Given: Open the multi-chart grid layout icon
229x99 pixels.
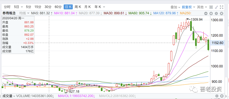Looking at the screenshot, I should tap(211, 7).
